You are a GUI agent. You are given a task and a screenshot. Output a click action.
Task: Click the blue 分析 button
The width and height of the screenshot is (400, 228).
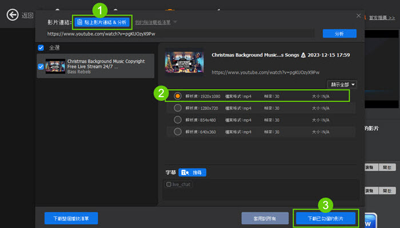pos(339,34)
